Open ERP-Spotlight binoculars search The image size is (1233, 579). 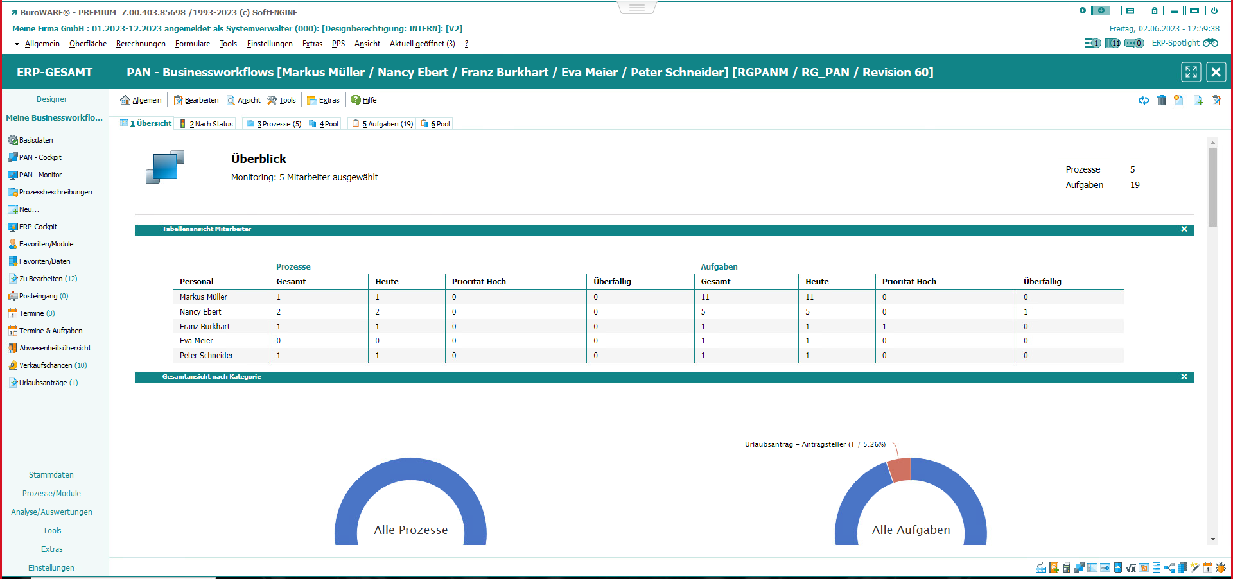(1210, 43)
